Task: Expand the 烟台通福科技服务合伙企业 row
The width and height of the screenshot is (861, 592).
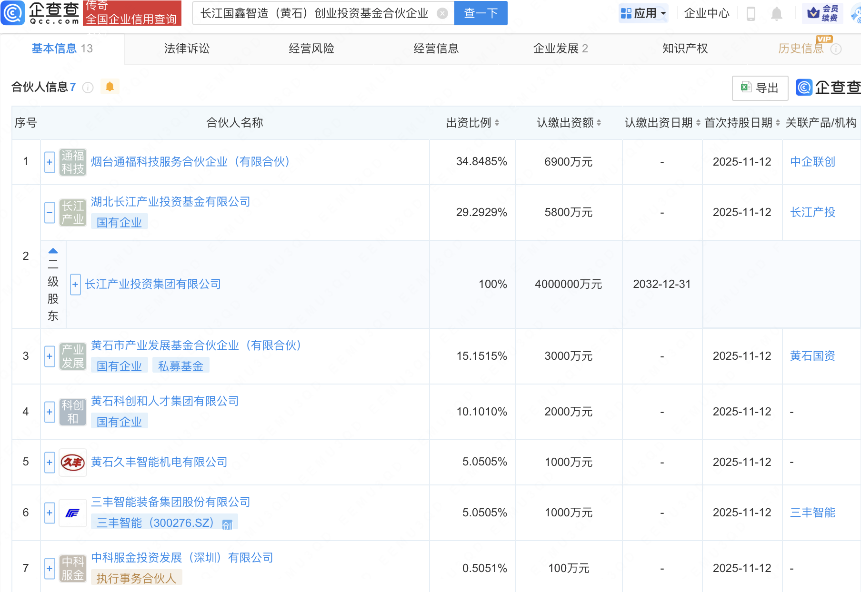Action: pyautogui.click(x=50, y=162)
